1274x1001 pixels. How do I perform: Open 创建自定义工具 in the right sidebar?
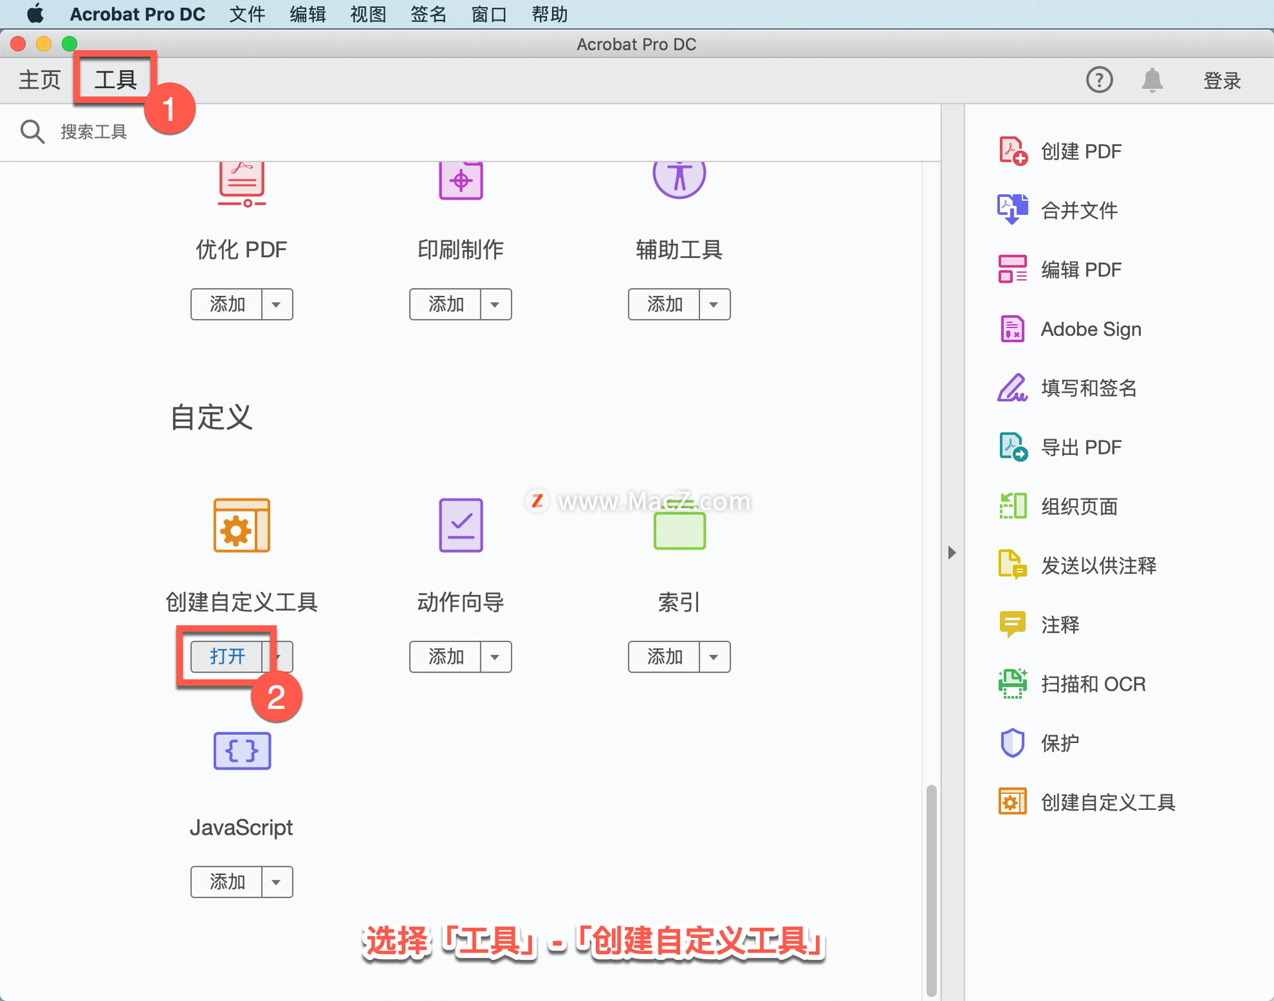coord(1086,802)
